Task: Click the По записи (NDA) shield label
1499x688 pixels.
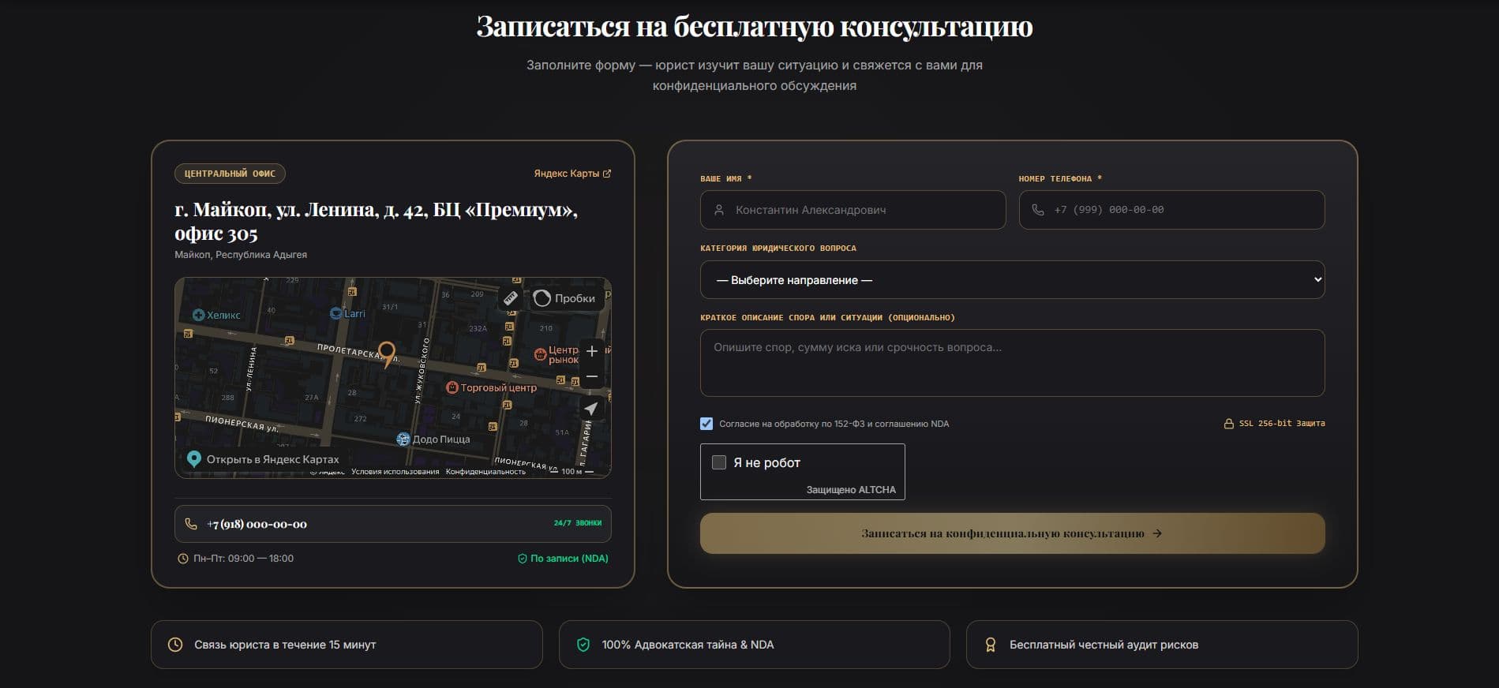Action: [563, 559]
